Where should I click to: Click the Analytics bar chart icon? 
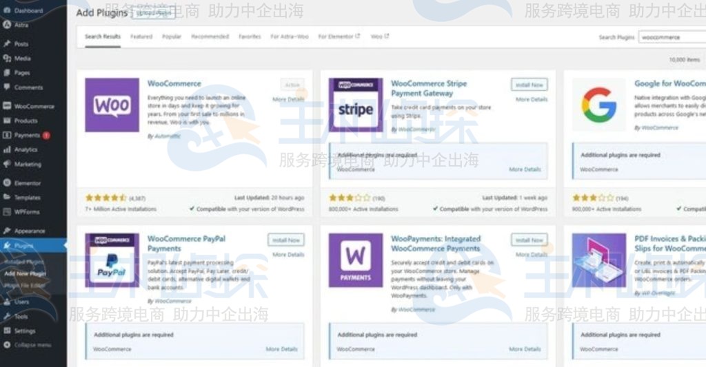7,149
